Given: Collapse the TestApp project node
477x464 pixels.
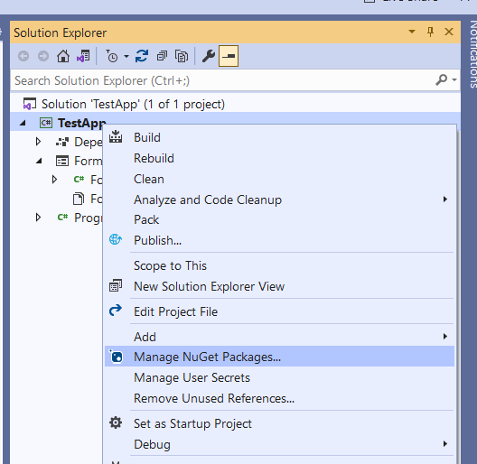Looking at the screenshot, I should pos(23,123).
